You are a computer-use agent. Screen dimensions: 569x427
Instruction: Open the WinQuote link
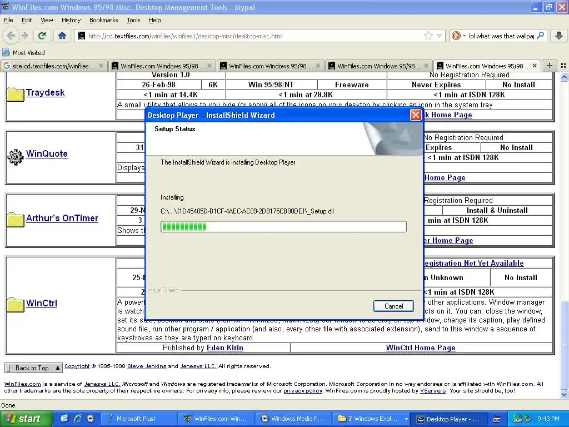pos(47,153)
